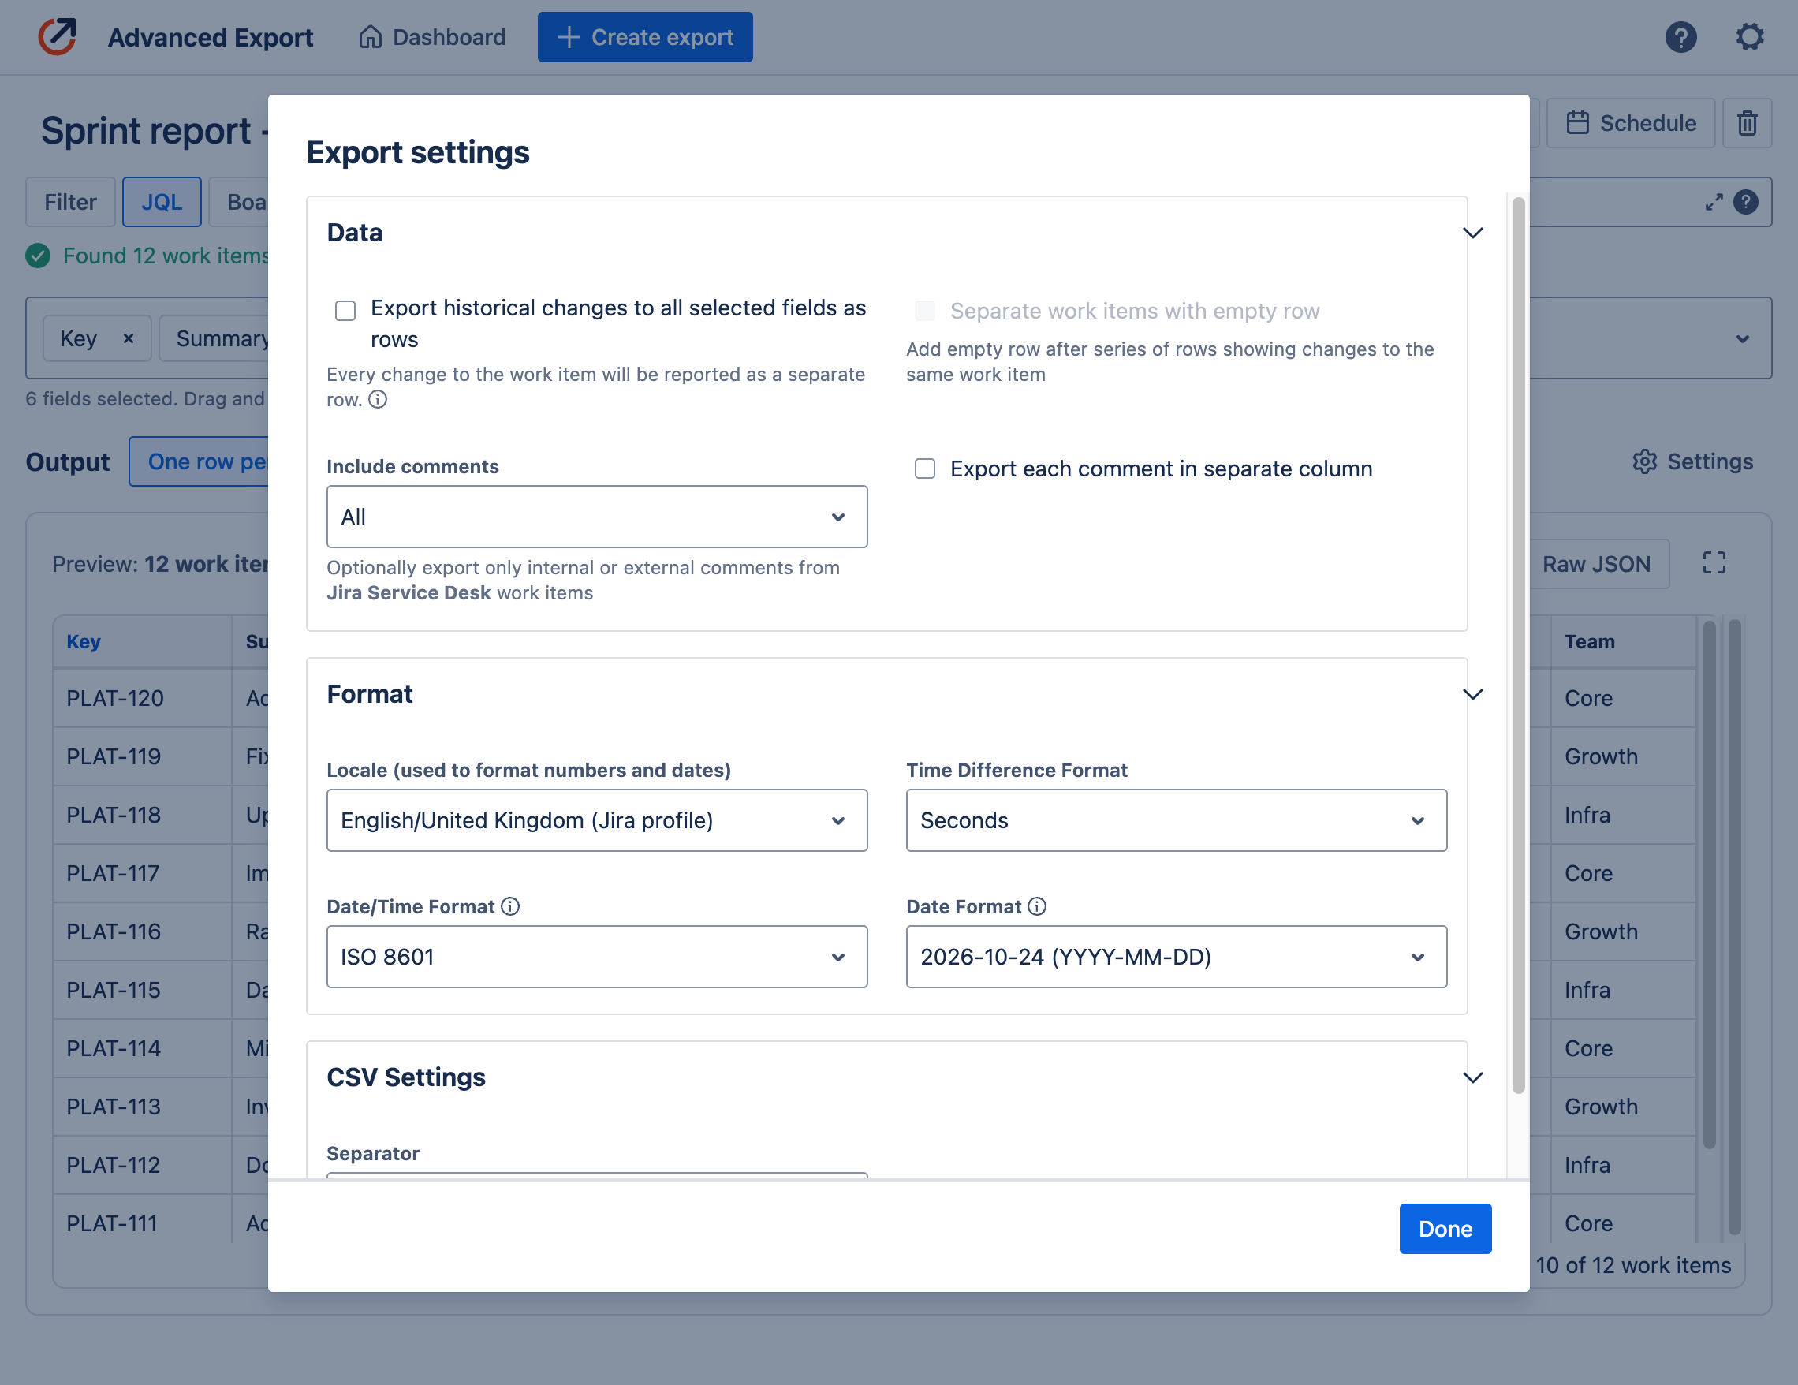
Task: Open the Include comments dropdown
Action: click(x=597, y=517)
